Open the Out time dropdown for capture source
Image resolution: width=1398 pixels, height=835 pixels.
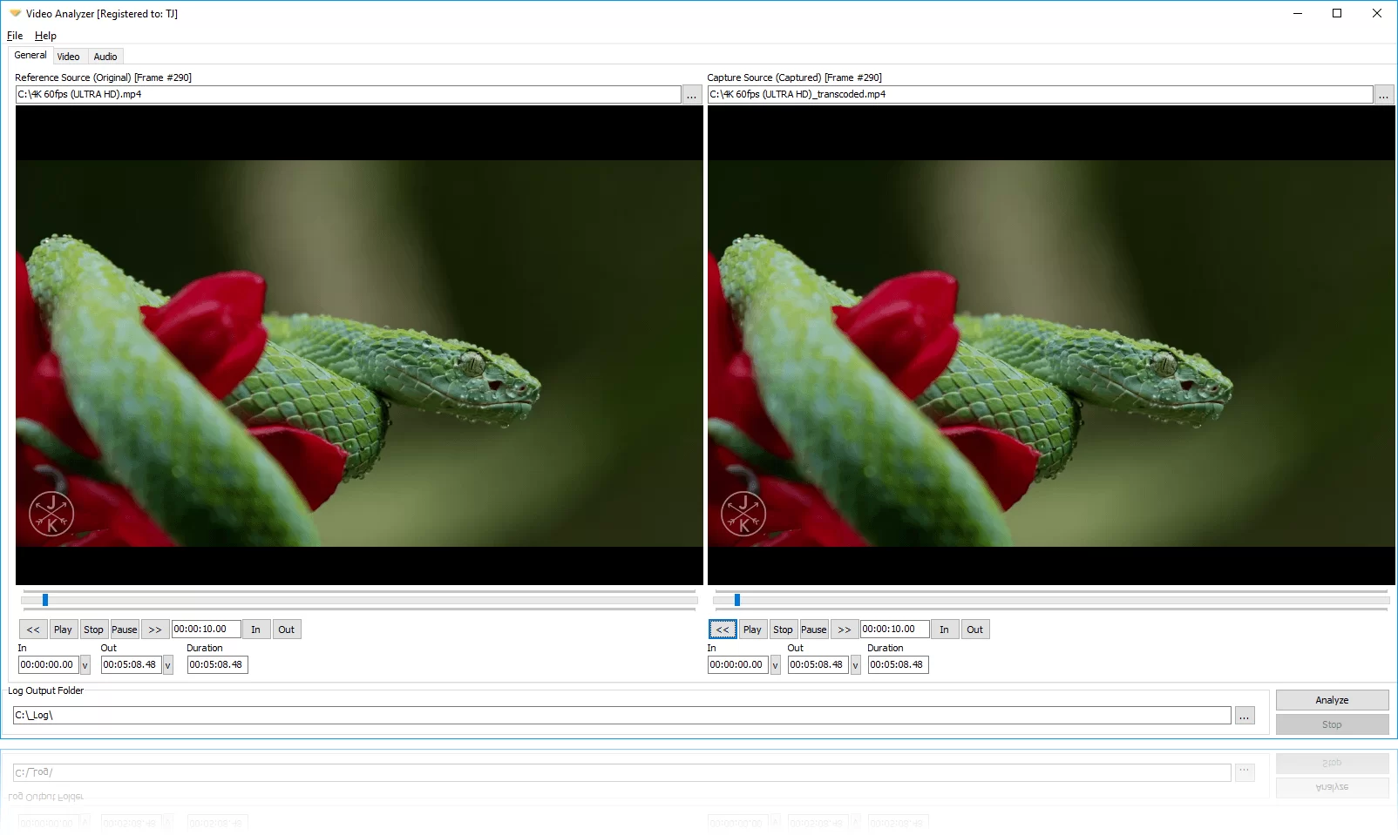(855, 664)
